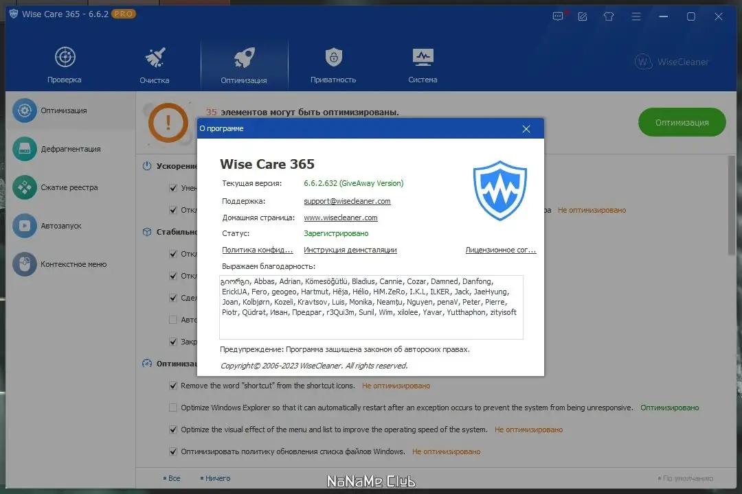Screen dimensions: 742x494
Task: Open the Проверка (PC Checkup) tab icon
Action: point(65,57)
